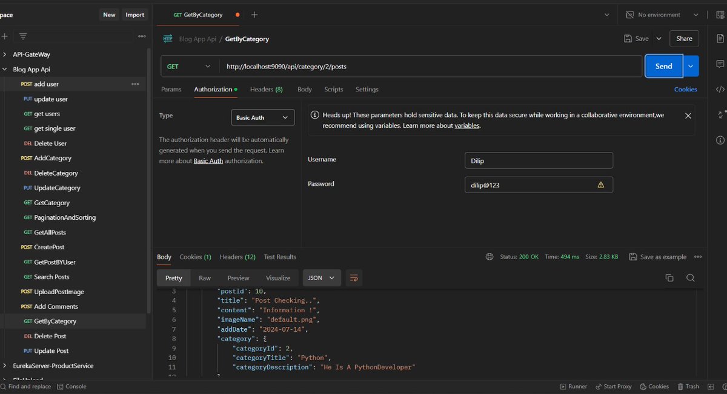The width and height of the screenshot is (727, 394).
Task: Toggle line wrap icon in response toolbar
Action: coord(354,278)
